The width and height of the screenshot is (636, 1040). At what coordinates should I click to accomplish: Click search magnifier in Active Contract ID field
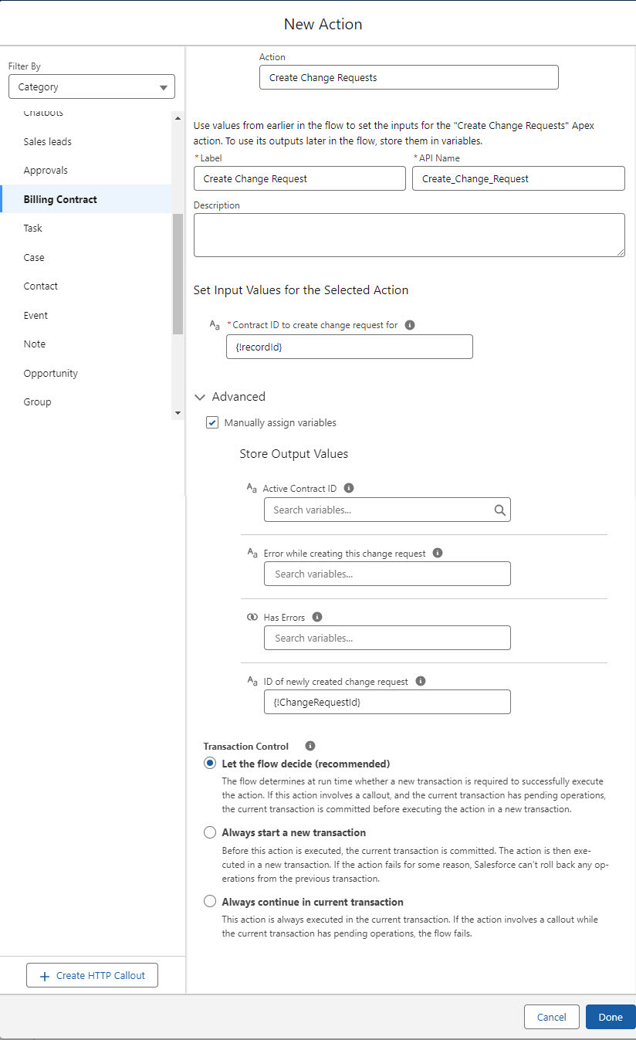[499, 510]
